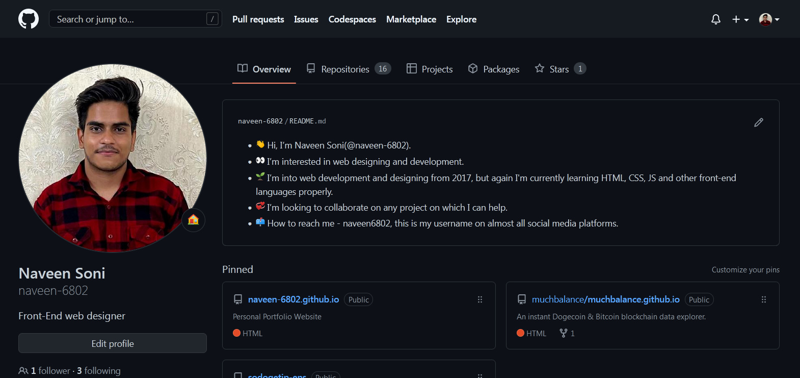This screenshot has width=800, height=378.
Task: Click Customize your pins
Action: pyautogui.click(x=745, y=270)
